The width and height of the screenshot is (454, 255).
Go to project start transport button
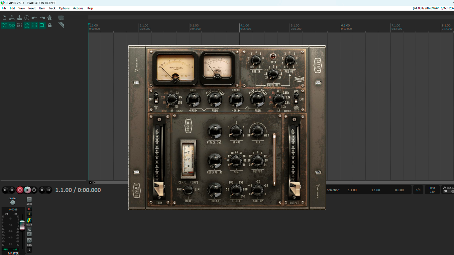click(5, 190)
